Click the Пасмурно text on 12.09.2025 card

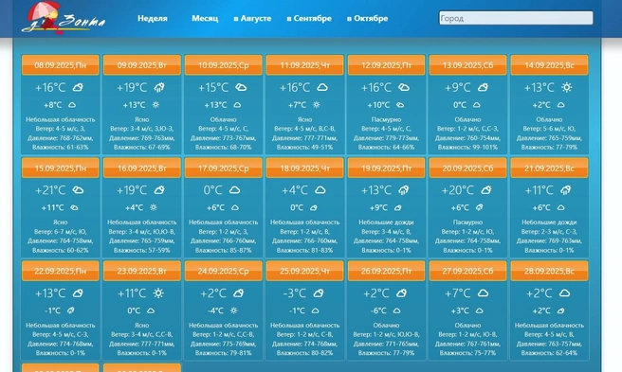pos(386,119)
